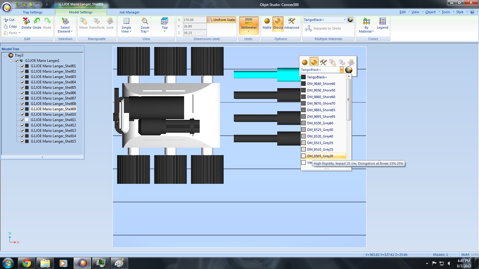Switch to the Job Manager tab
This screenshot has height=269, width=479.
[129, 12]
